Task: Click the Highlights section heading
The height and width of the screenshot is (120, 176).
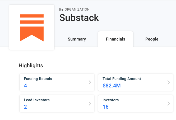Action: coord(31,65)
